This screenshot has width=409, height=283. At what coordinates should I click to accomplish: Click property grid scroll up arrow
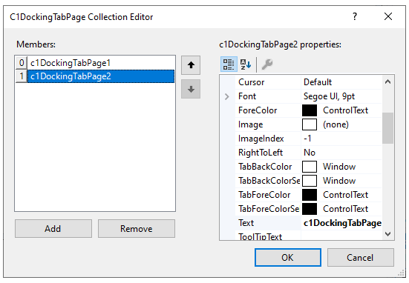coord(388,81)
